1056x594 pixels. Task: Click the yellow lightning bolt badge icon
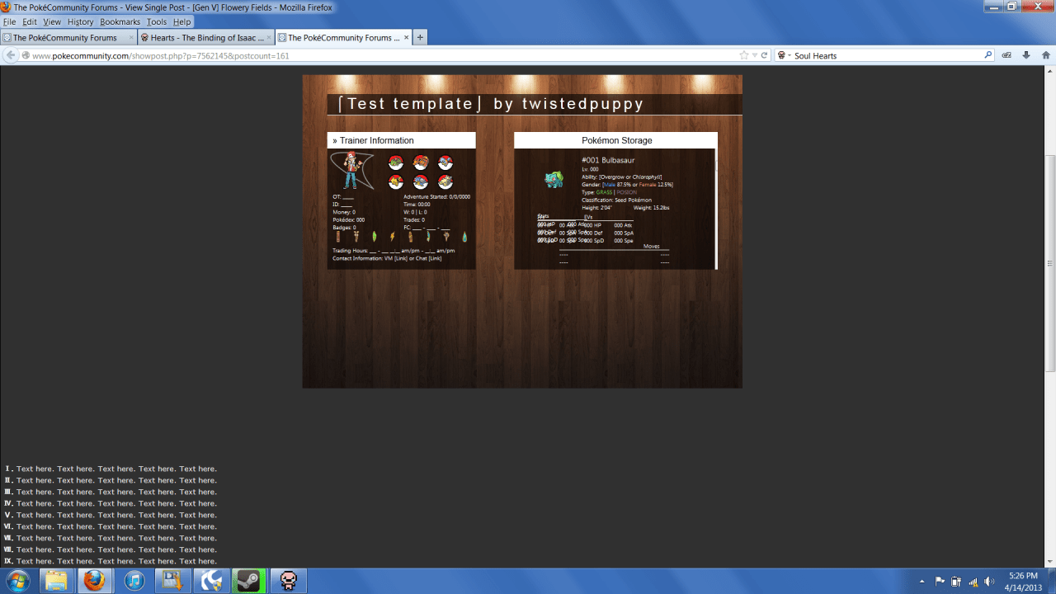point(392,237)
